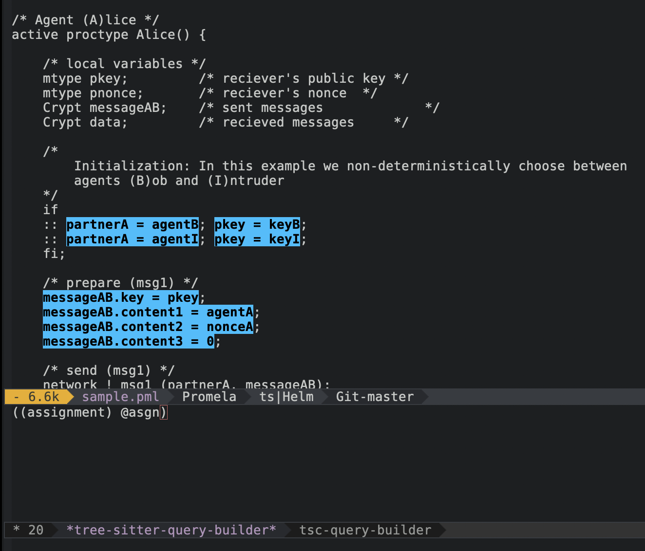Click the highlighted messageAB.content2 = nonceA line
The width and height of the screenshot is (645, 551).
click(148, 327)
